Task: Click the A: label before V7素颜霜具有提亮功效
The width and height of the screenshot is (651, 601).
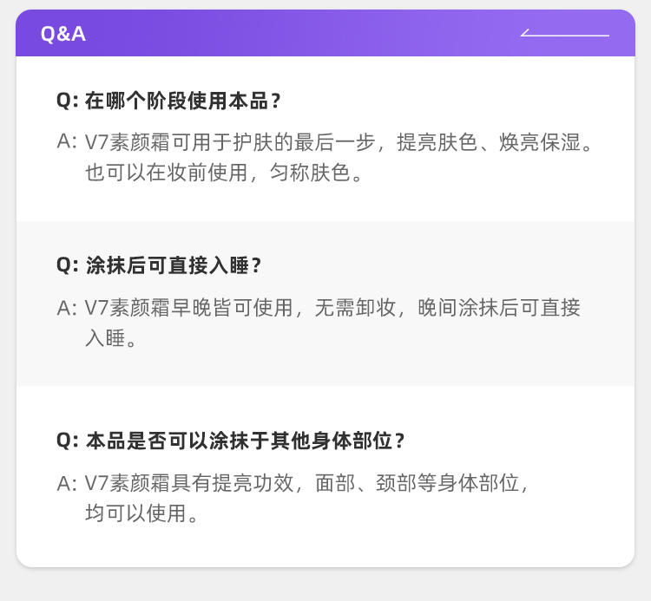Action: point(67,483)
